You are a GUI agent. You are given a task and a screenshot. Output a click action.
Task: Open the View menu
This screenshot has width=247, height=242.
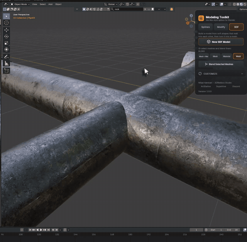[34, 4]
